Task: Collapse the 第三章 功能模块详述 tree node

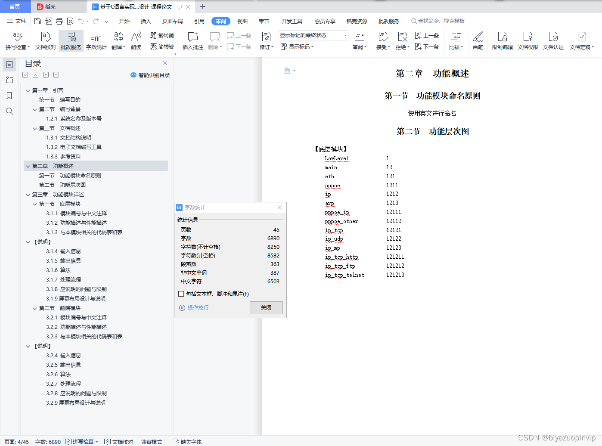Action: [28, 195]
